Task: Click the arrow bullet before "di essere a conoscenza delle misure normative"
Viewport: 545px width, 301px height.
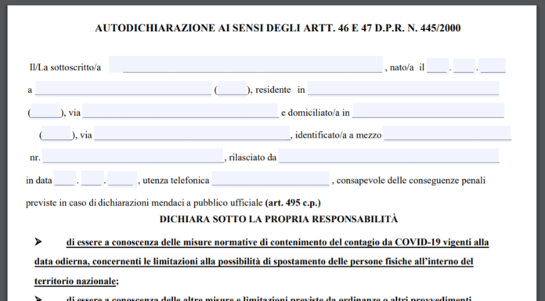Action: coord(38,242)
